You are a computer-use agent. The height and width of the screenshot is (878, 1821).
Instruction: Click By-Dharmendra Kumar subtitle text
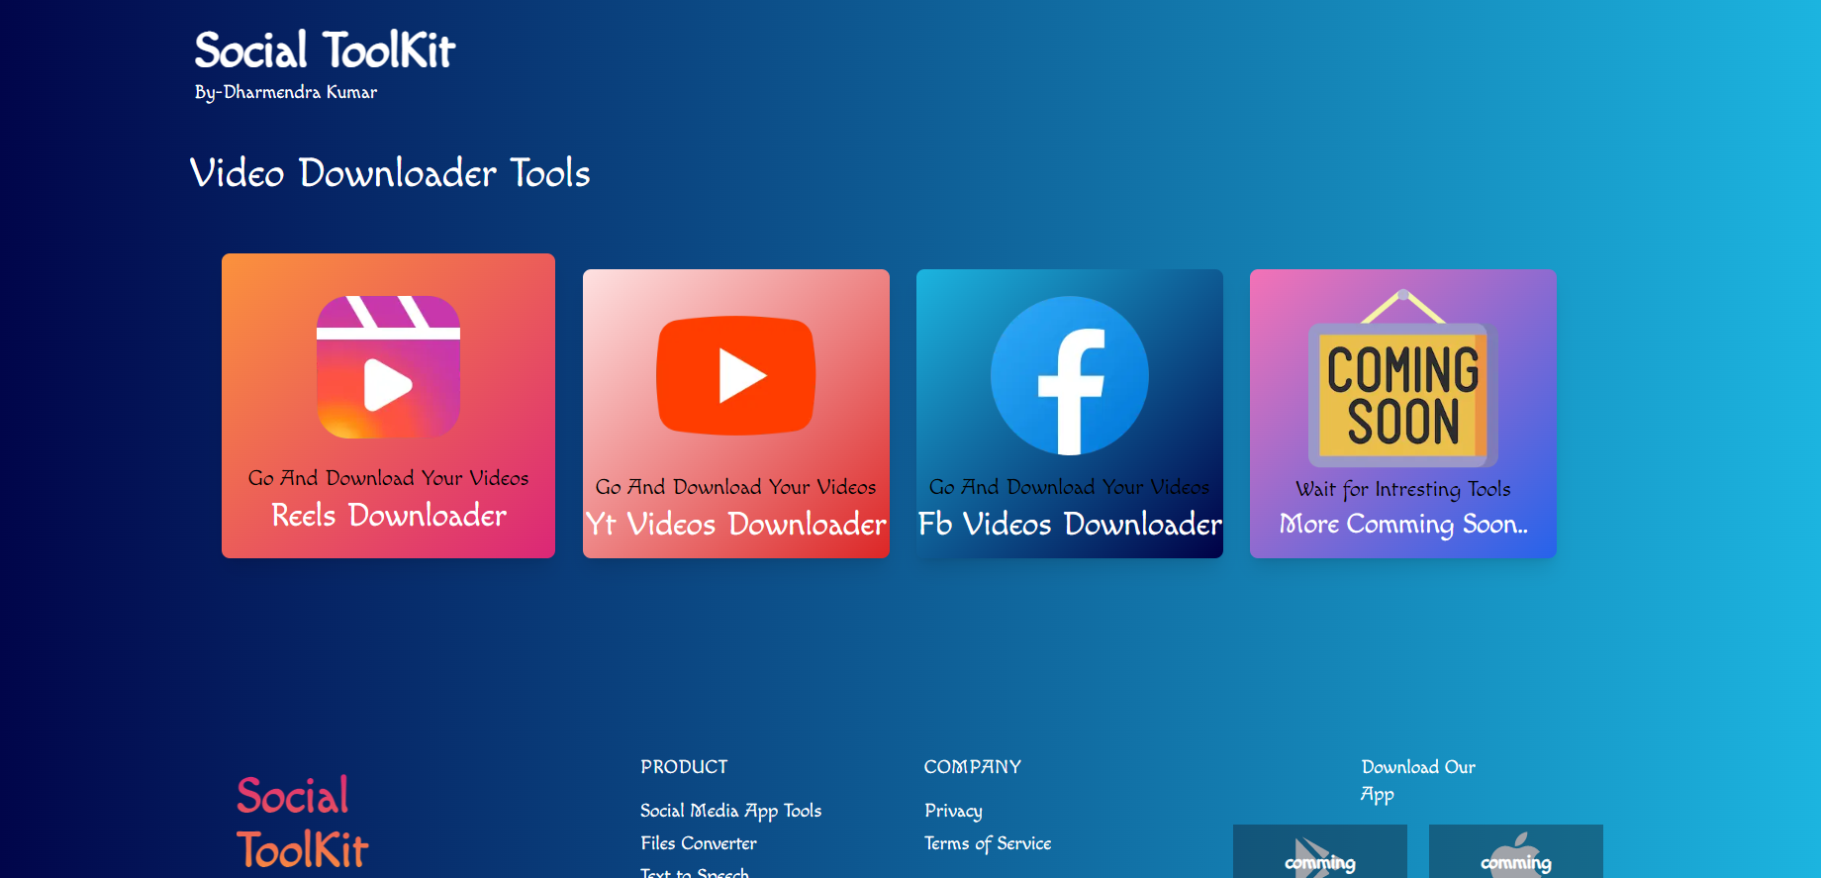[286, 92]
